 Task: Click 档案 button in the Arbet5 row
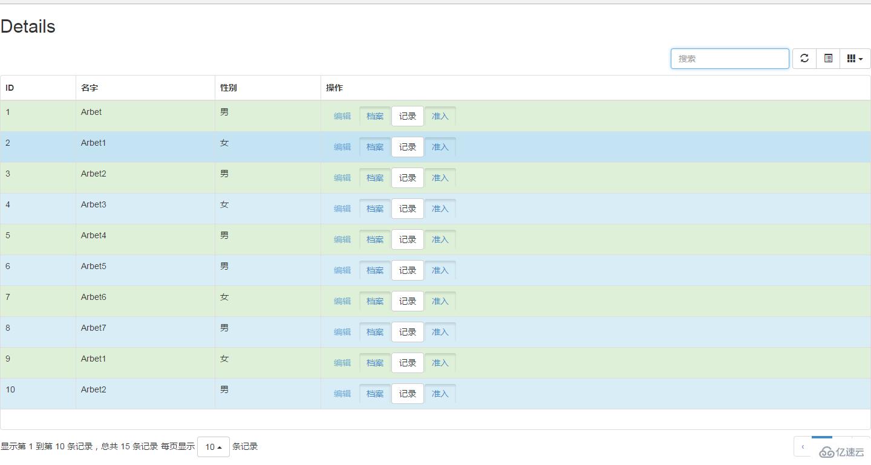click(x=375, y=270)
